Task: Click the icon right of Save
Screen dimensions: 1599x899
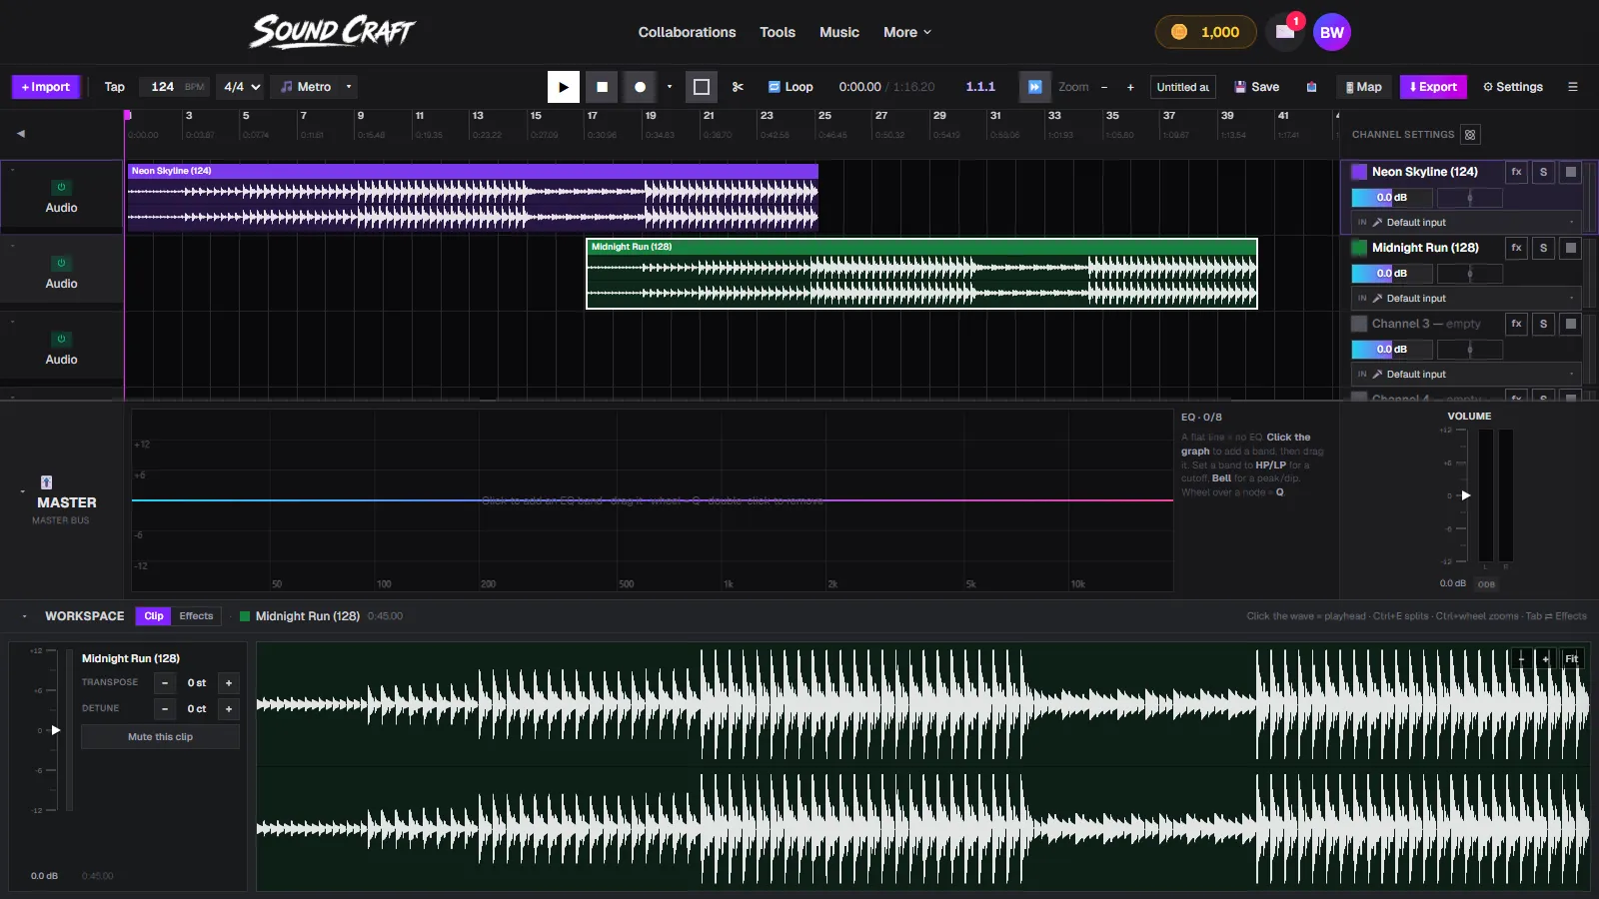Action: (1311, 87)
